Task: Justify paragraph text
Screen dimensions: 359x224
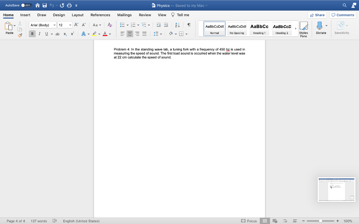Action: pos(144,34)
